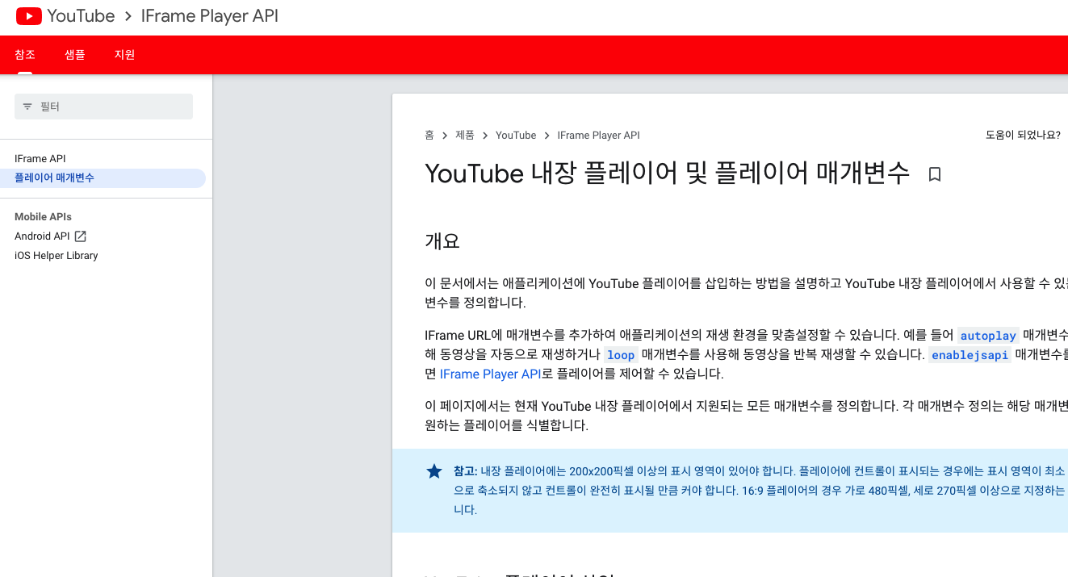This screenshot has height=577, width=1068.
Task: Click IFrame Player API breadcrumb link
Action: pos(598,135)
